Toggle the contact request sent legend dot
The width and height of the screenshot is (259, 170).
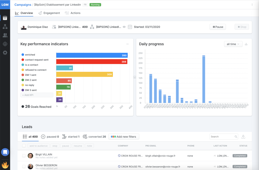(x=23, y=60)
